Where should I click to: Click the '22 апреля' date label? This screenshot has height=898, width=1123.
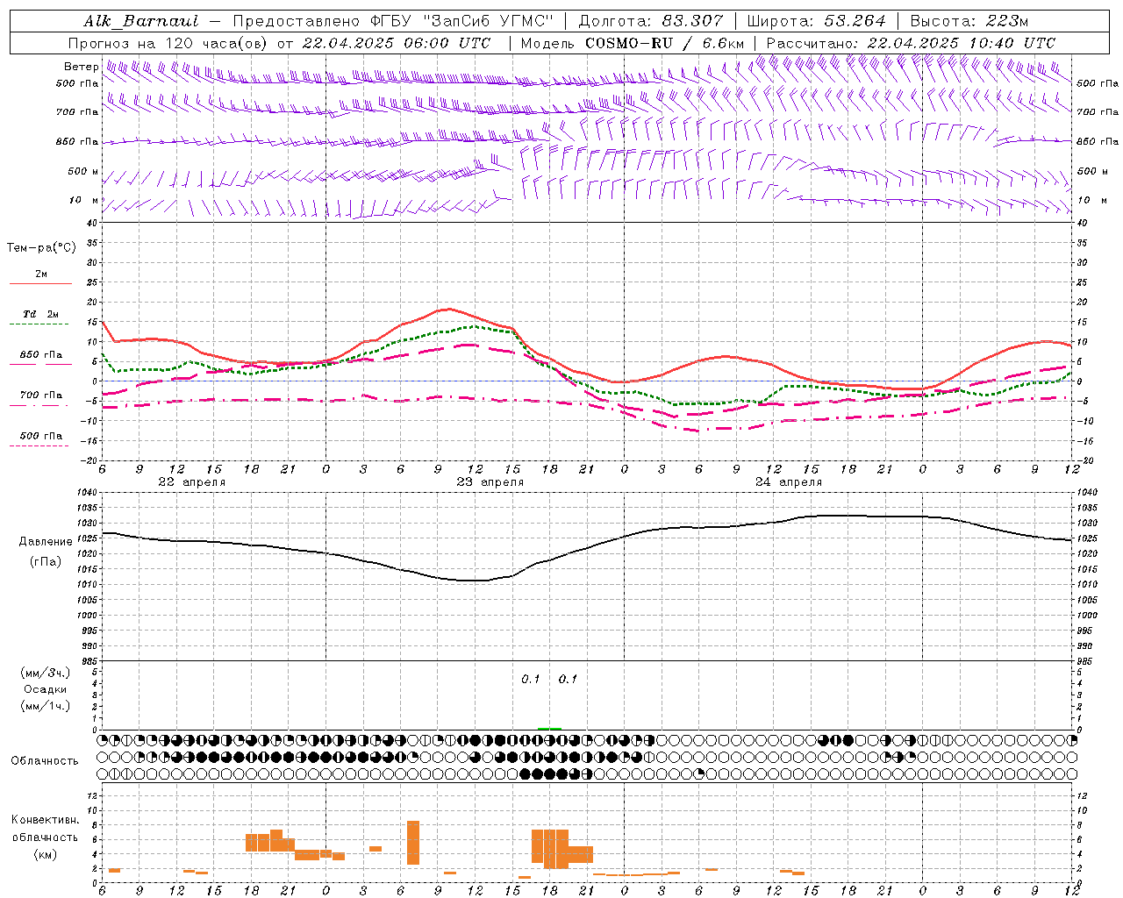coord(191,481)
